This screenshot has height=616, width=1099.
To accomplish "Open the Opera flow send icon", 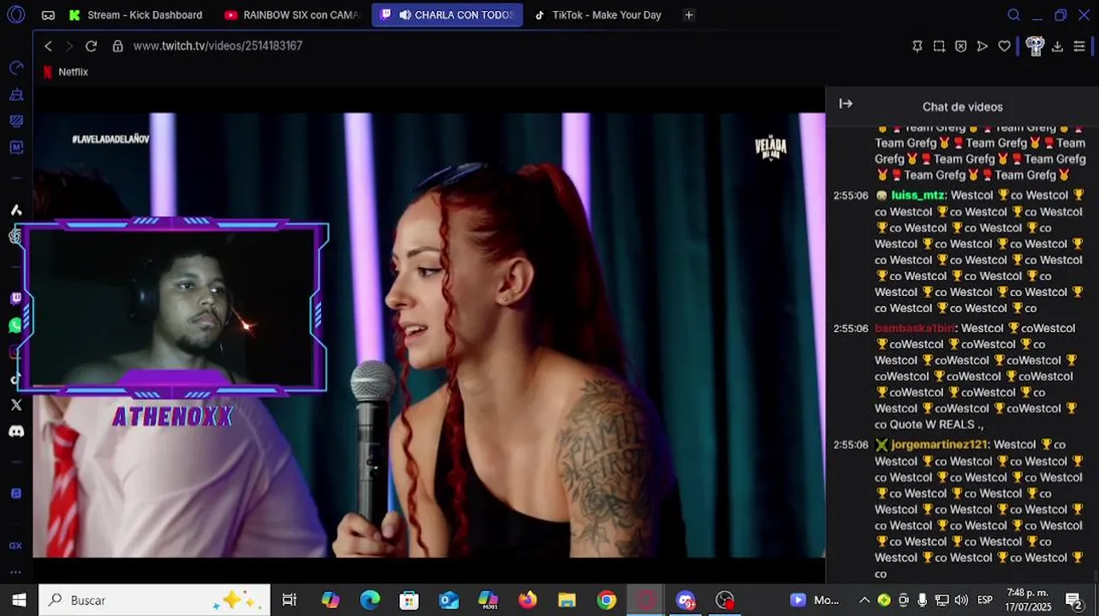I will click(x=983, y=46).
